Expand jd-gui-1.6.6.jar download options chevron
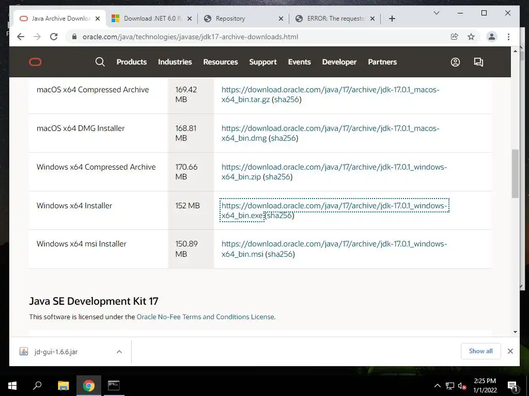Screen dimensions: 529x396 [119, 352]
